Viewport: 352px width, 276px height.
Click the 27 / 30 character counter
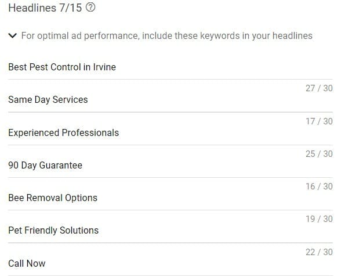(x=319, y=88)
